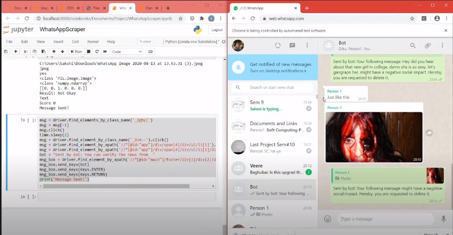
Task: Open the Sem 9 chat
Action: [272, 105]
